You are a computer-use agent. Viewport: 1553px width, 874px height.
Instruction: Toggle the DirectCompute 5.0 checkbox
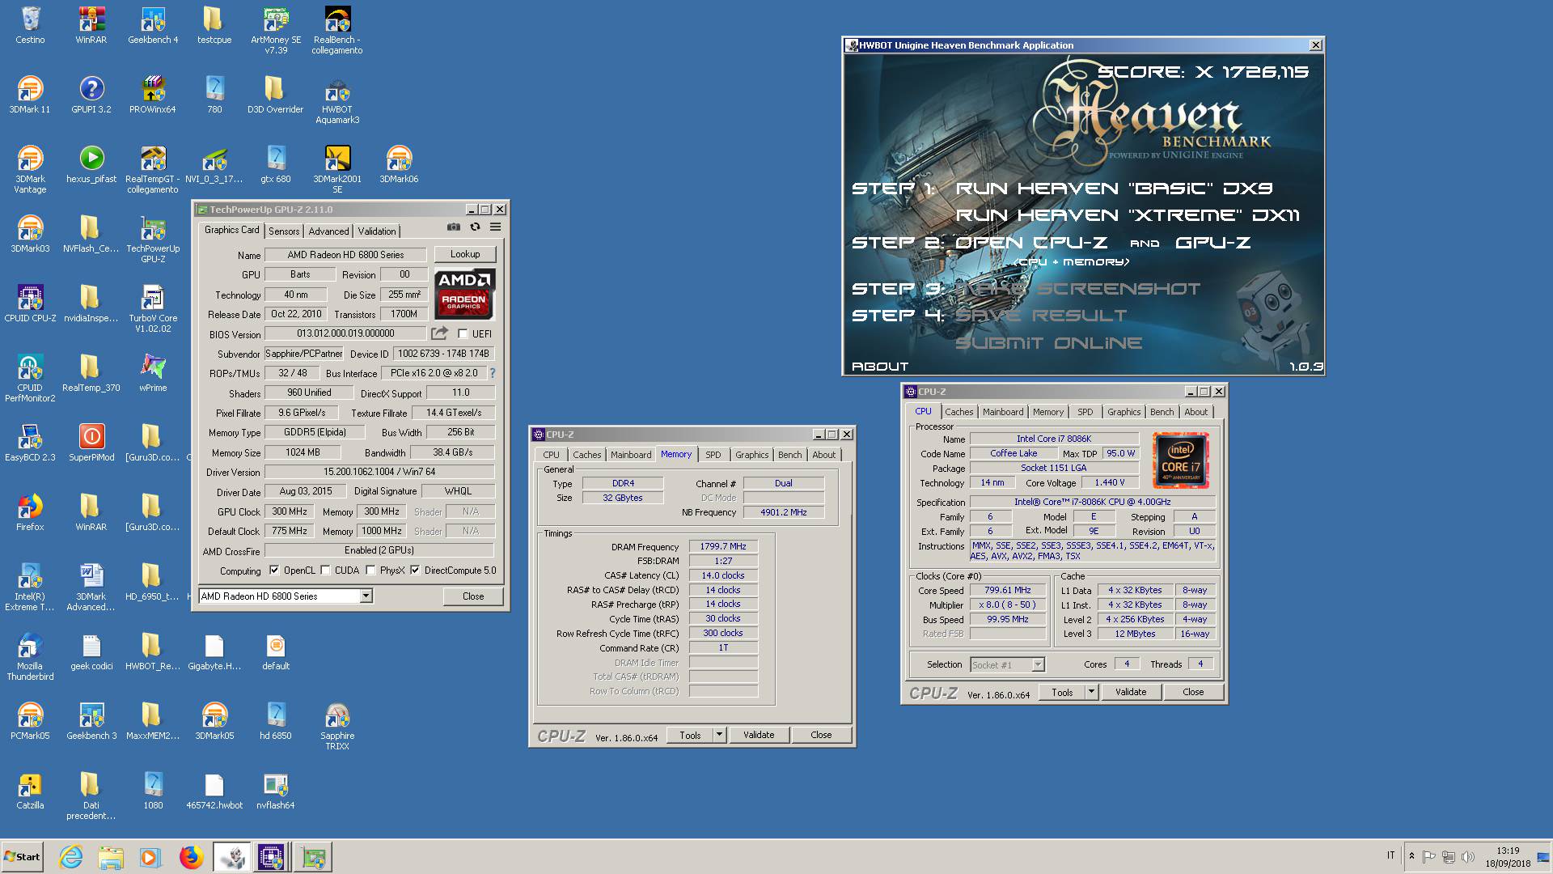[415, 571]
